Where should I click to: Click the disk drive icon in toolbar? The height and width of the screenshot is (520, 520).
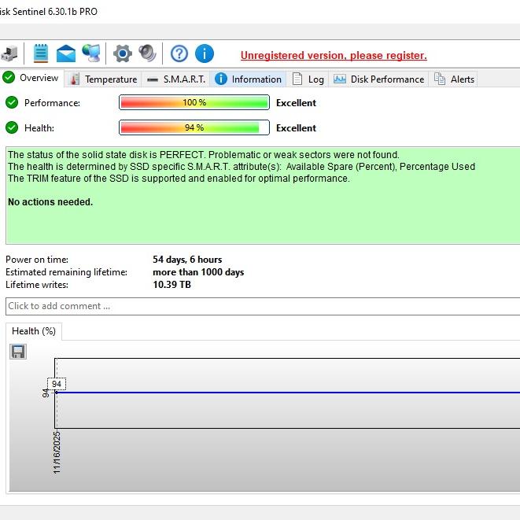click(x=9, y=53)
